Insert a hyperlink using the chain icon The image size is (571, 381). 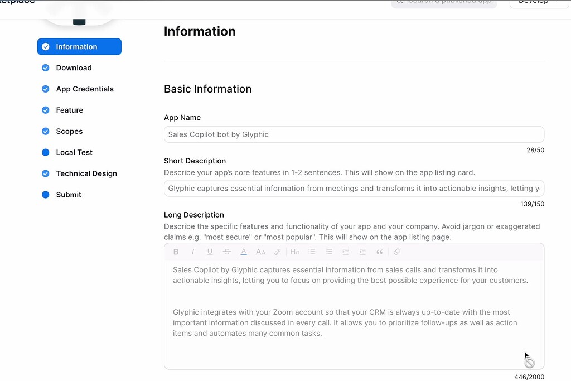pos(277,252)
